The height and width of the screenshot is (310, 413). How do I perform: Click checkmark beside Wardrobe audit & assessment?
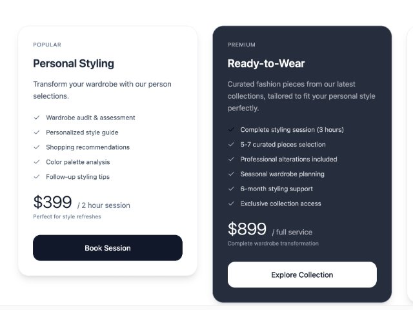[37, 118]
